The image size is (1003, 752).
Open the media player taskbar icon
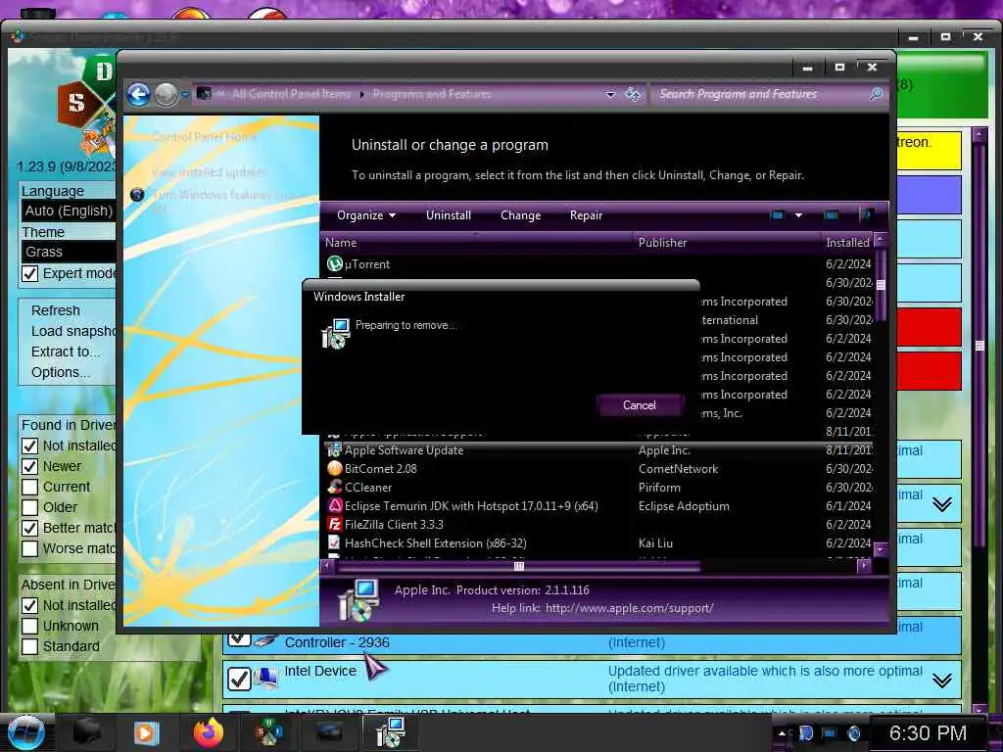[146, 732]
